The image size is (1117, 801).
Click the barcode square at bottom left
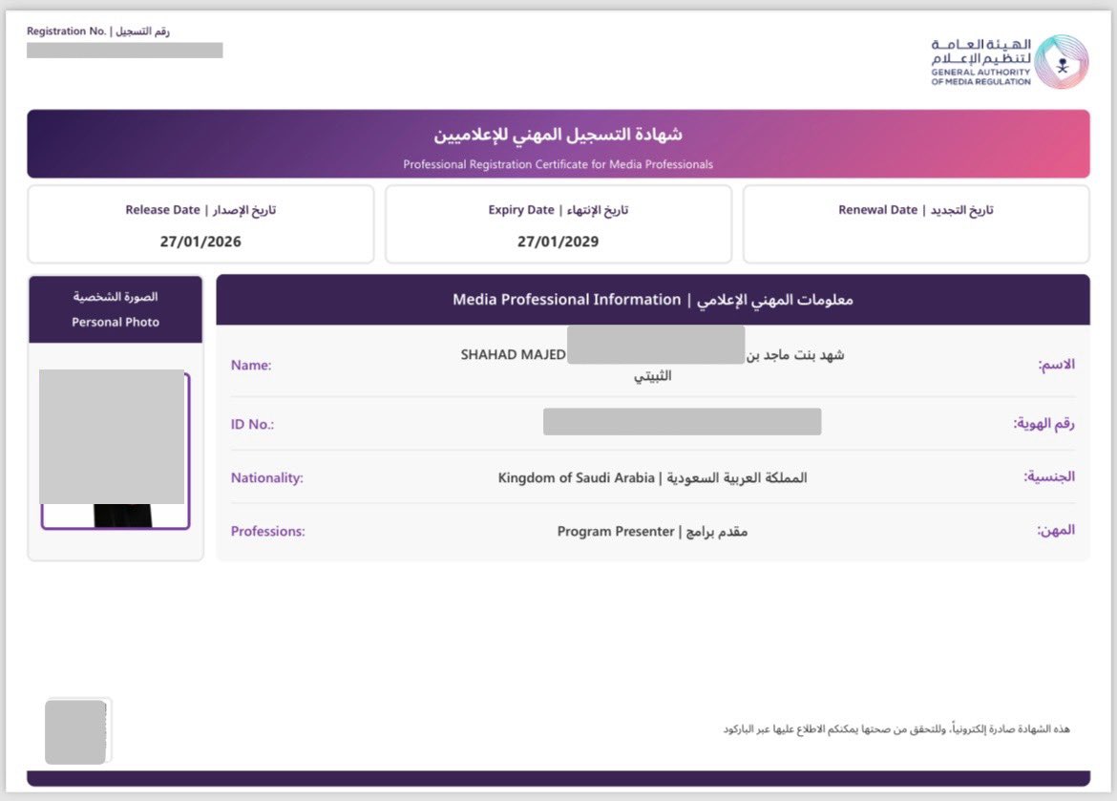[x=76, y=730]
